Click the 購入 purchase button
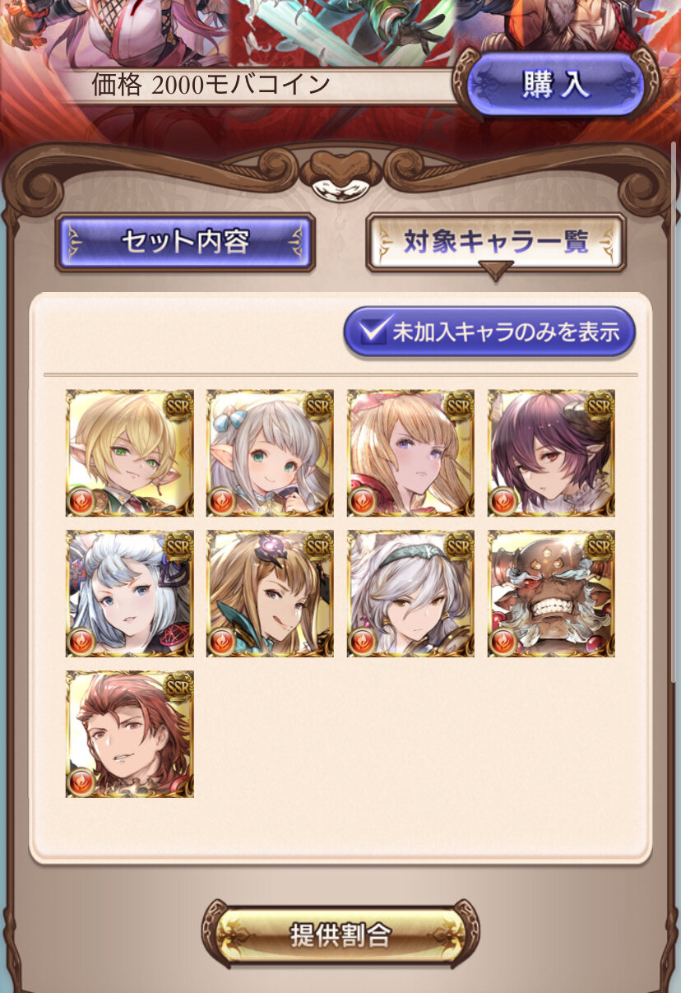This screenshot has width=681, height=993. tap(556, 86)
